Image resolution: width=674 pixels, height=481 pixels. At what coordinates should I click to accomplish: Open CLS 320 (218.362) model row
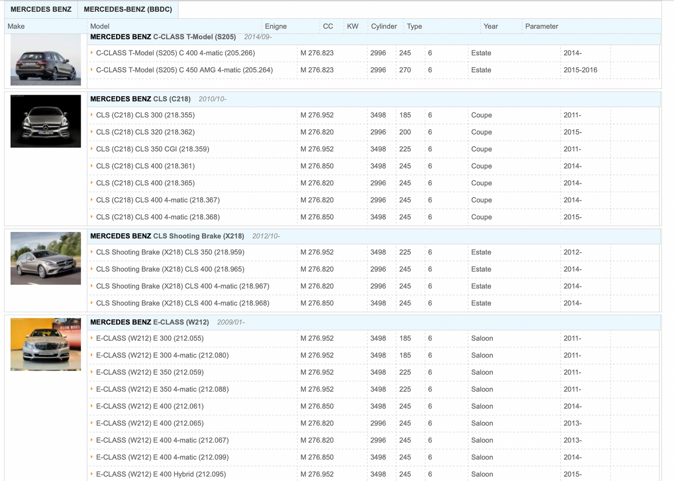pos(146,132)
